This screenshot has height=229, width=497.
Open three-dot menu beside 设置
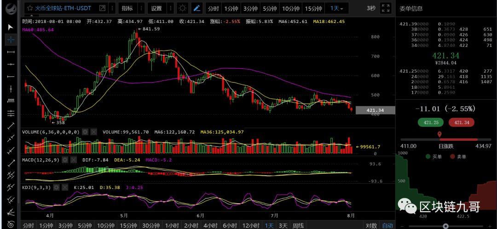tap(171, 9)
